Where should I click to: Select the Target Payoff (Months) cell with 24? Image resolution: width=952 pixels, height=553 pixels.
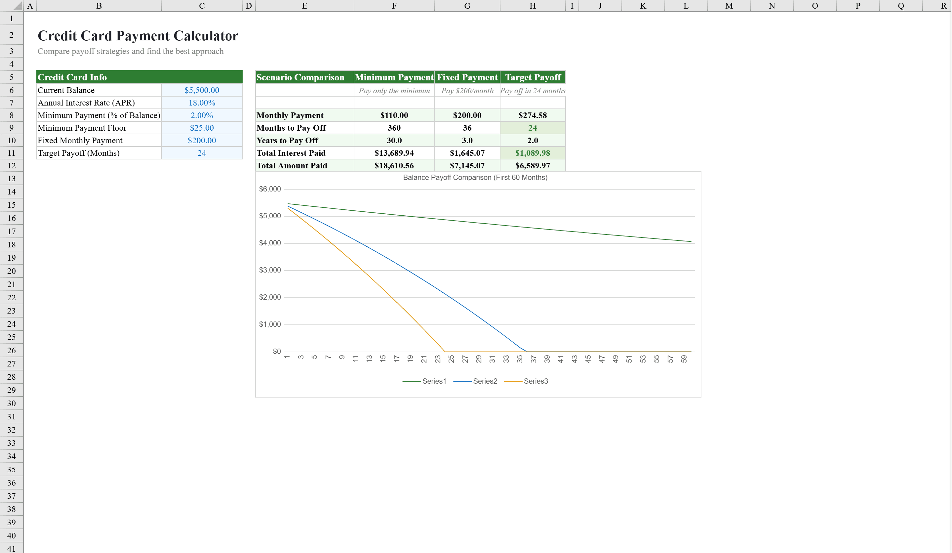point(201,153)
